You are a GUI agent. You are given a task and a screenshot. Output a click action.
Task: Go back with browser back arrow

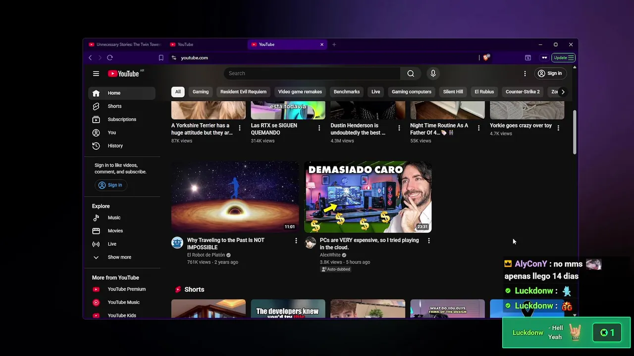[90, 58]
